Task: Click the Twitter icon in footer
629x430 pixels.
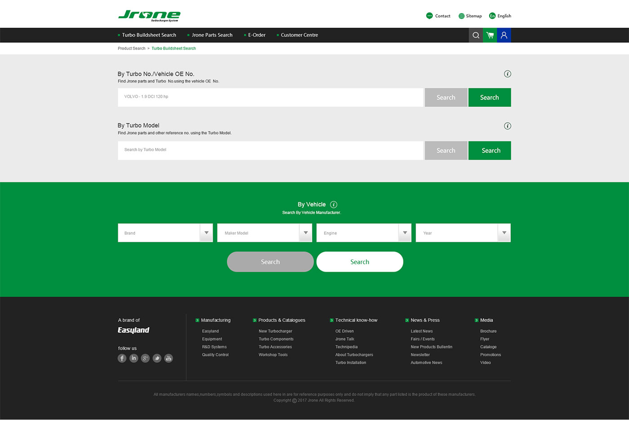Action: 157,358
